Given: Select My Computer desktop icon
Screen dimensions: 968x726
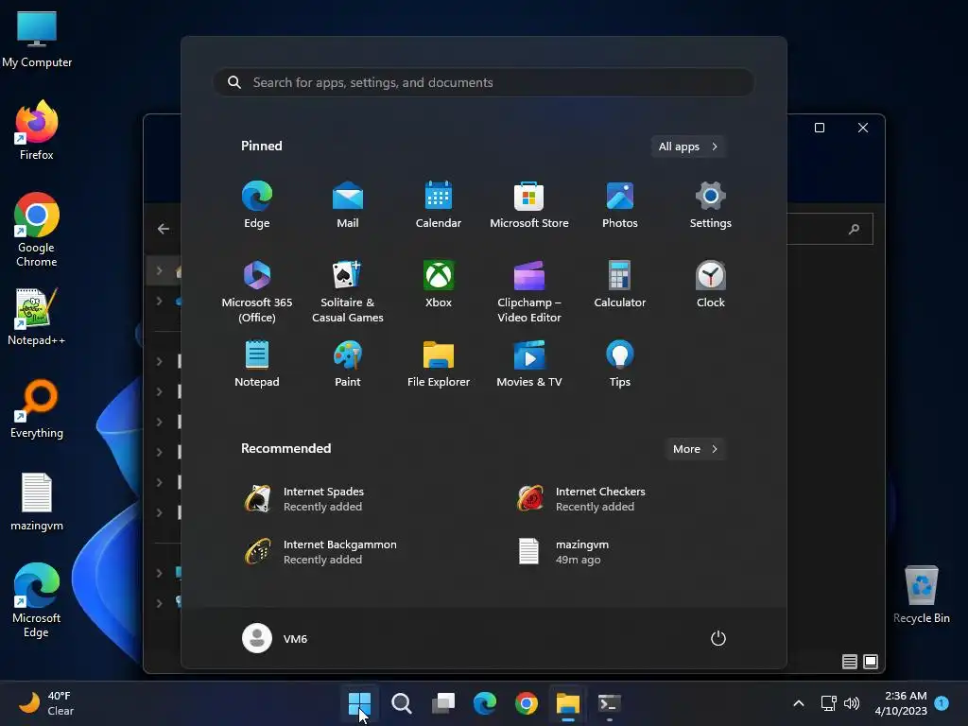Looking at the screenshot, I should pyautogui.click(x=37, y=40).
